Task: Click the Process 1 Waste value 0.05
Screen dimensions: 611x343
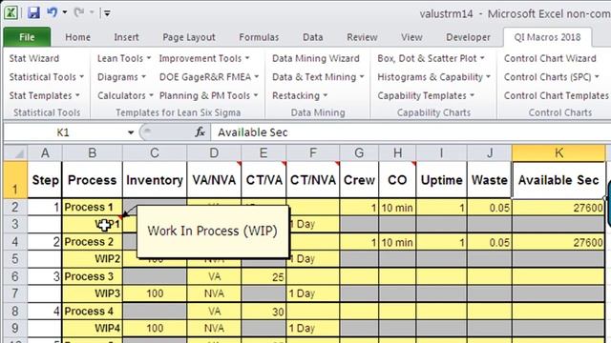Action: (490, 208)
